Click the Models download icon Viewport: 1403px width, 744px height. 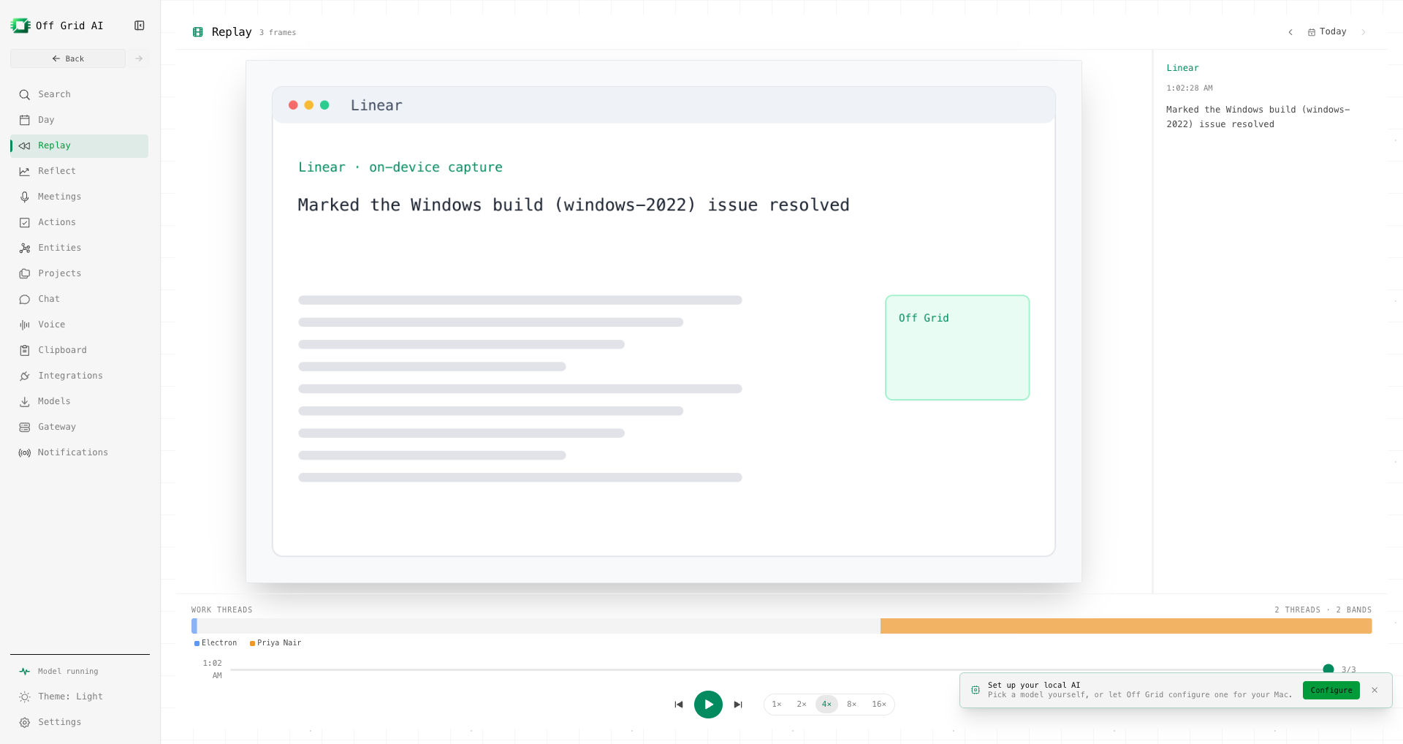tap(25, 402)
